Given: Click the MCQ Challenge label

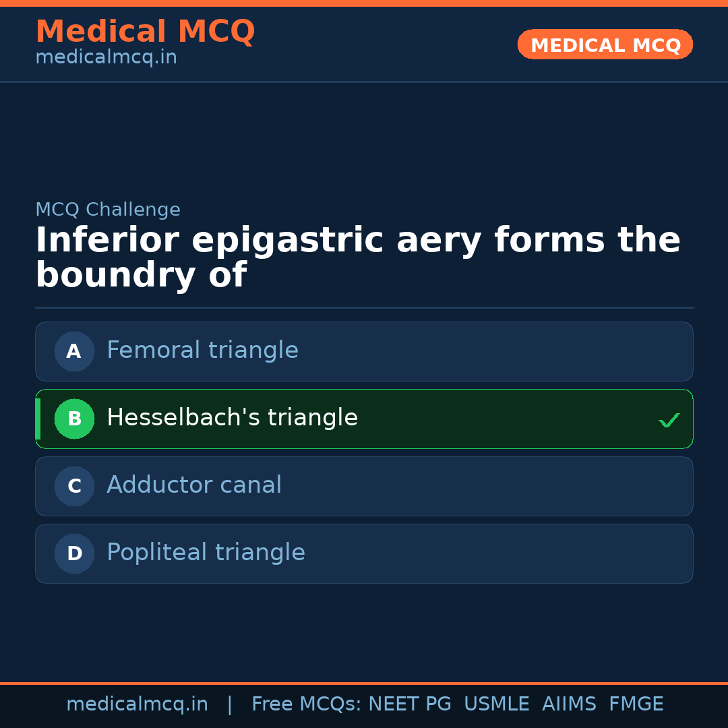Looking at the screenshot, I should (x=108, y=210).
